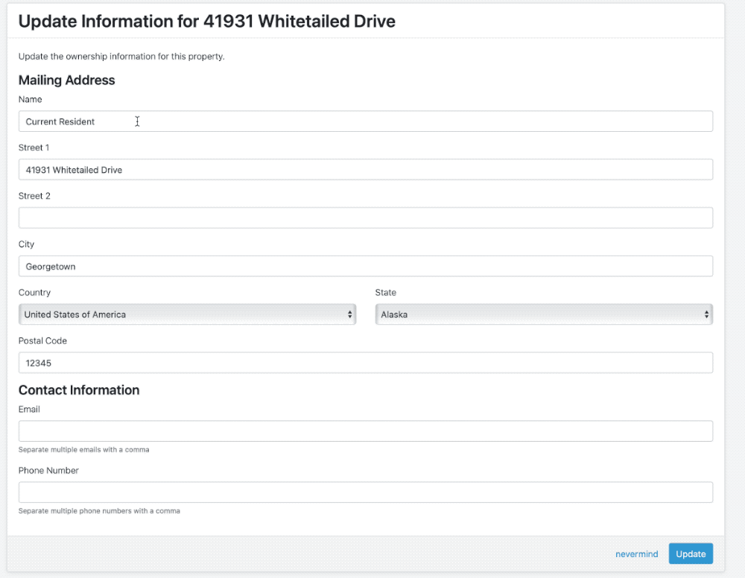Open the Country dropdown
The image size is (745, 578).
pyautogui.click(x=187, y=314)
